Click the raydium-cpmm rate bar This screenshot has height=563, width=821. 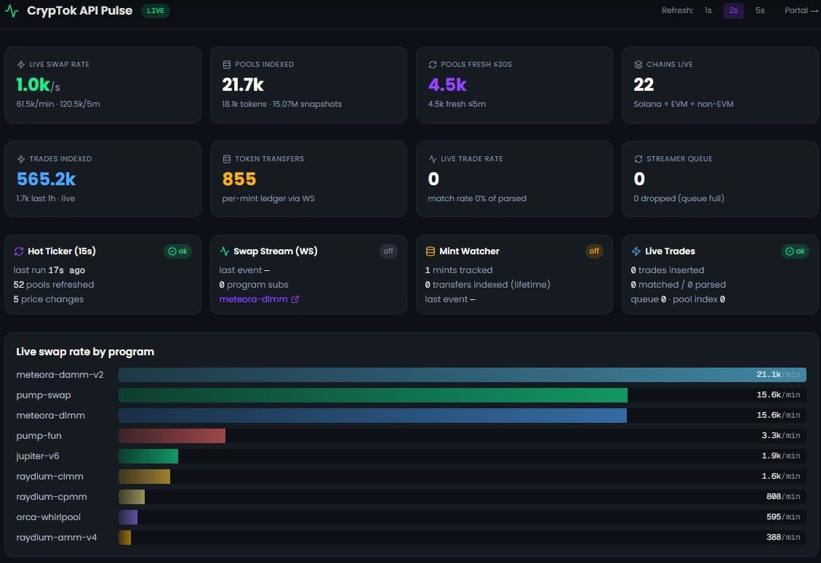point(132,497)
